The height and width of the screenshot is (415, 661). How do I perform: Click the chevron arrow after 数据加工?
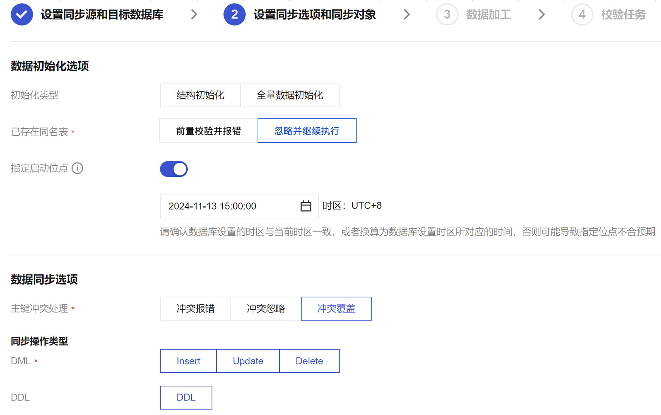[x=542, y=14]
